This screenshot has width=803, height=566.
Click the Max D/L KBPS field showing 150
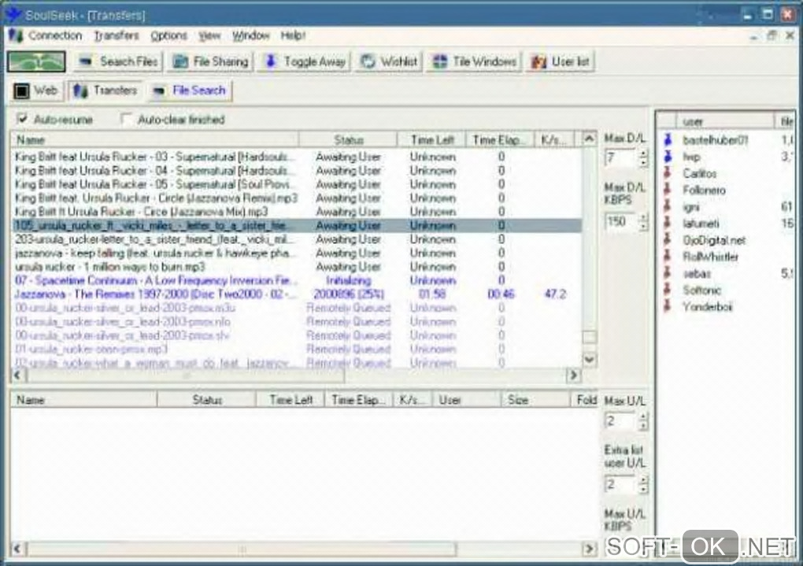coord(620,222)
